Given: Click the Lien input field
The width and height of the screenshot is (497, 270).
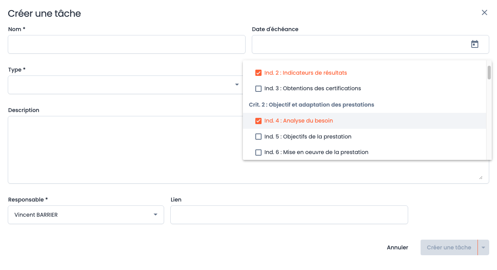Looking at the screenshot, I should pyautogui.click(x=289, y=215).
